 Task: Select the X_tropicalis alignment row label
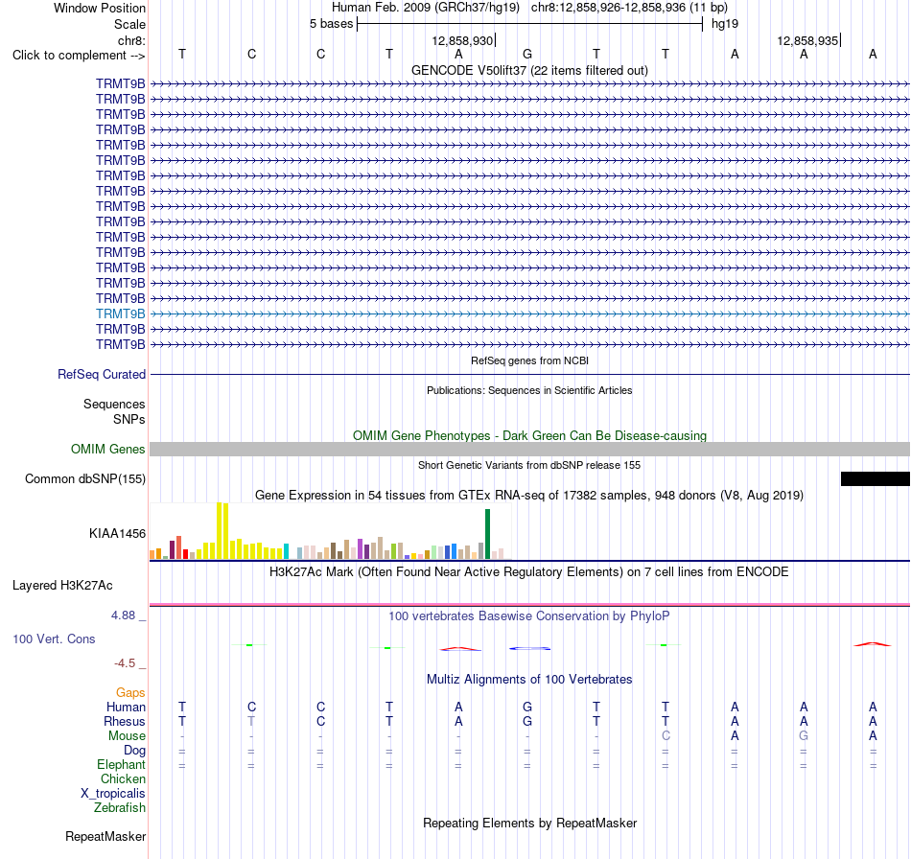point(113,794)
